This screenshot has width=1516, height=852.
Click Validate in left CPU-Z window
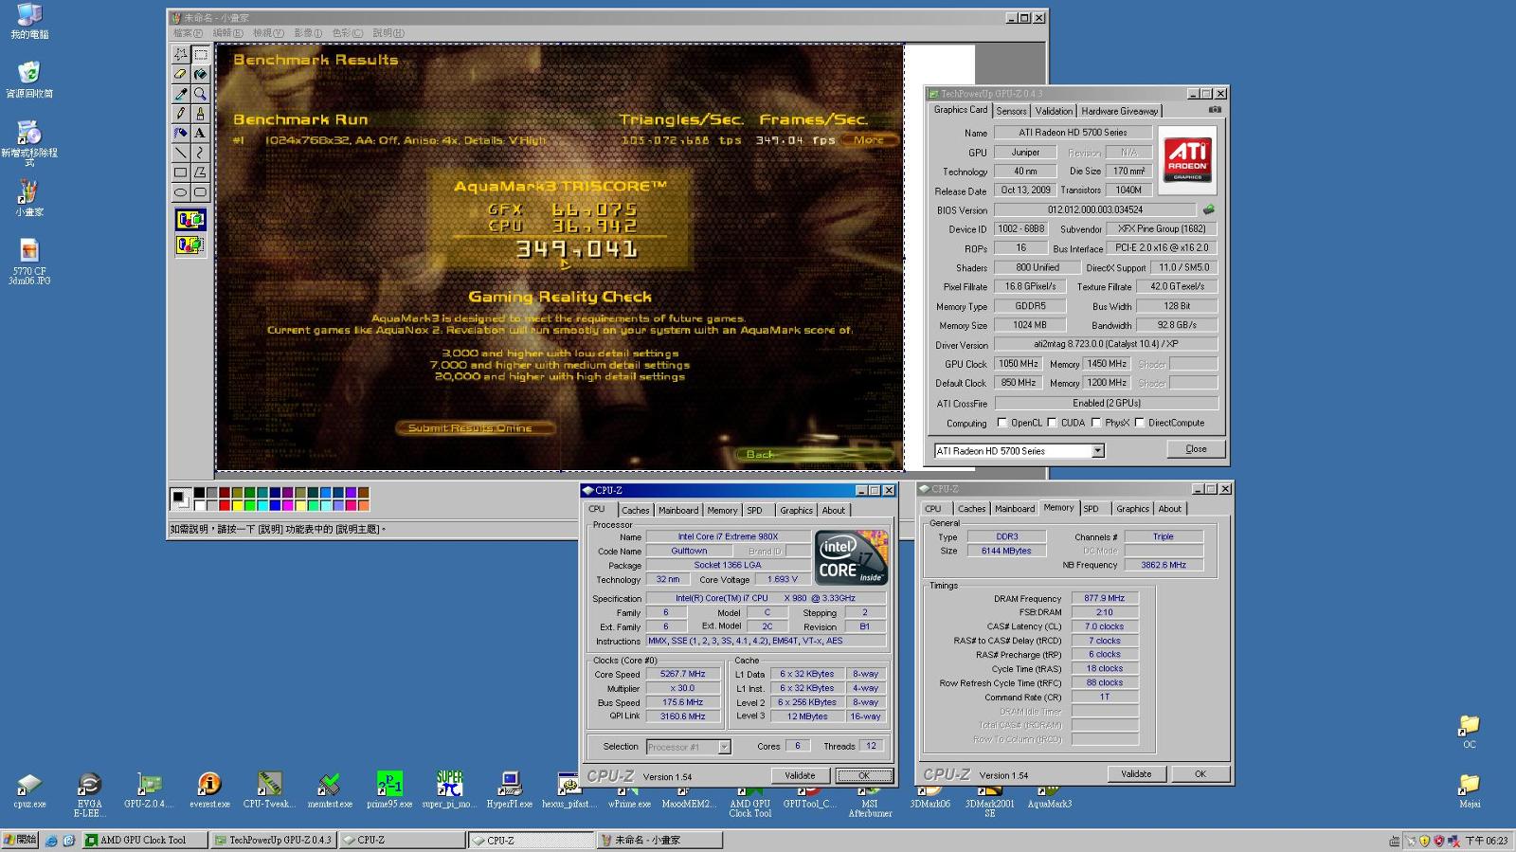click(x=800, y=775)
